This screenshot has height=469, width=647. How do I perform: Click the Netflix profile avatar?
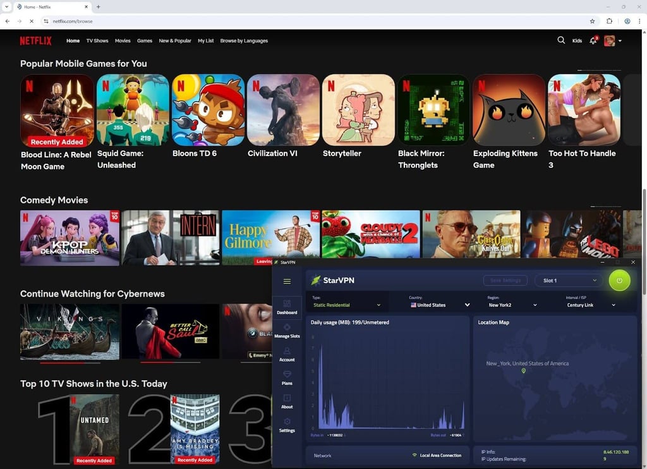coord(610,40)
